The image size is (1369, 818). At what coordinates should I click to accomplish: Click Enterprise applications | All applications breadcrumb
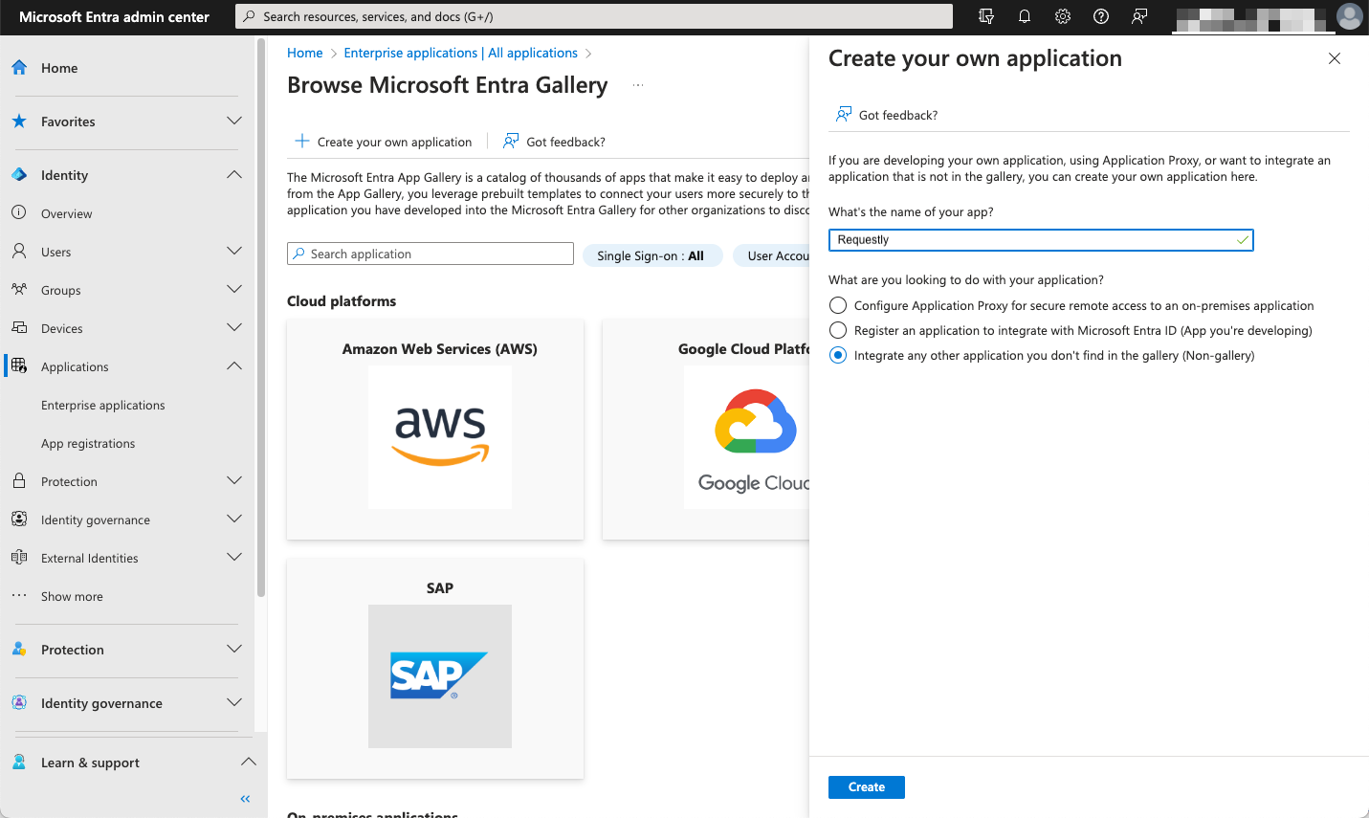click(461, 53)
